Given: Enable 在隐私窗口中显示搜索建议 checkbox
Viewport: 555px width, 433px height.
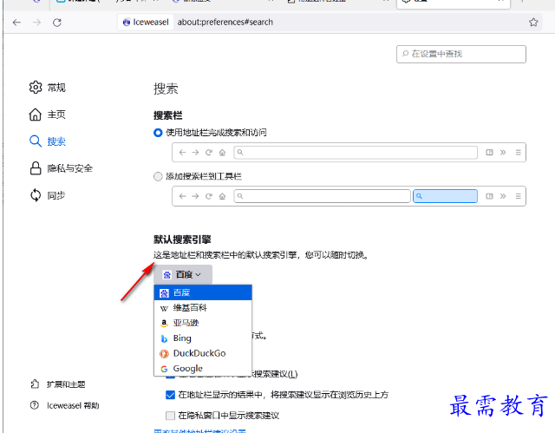Looking at the screenshot, I should pos(170,416).
